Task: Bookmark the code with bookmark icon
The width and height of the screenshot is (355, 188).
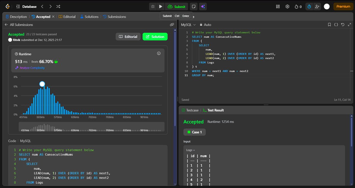Action: [x=329, y=25]
